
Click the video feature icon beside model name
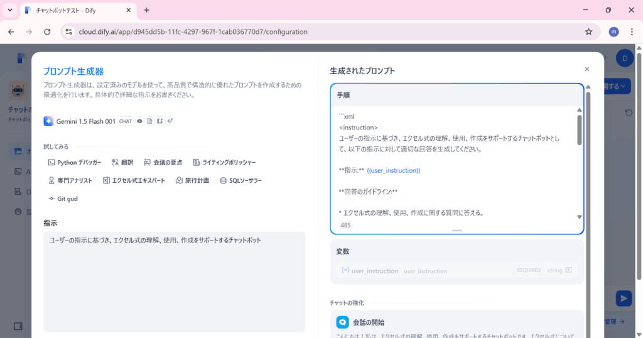coord(160,121)
